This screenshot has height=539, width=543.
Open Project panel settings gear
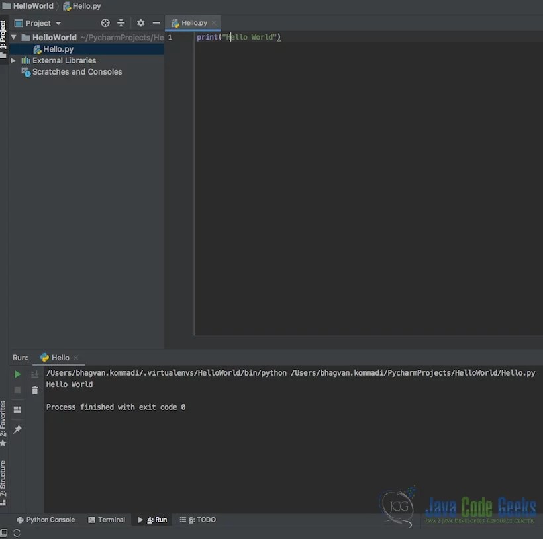tap(140, 22)
